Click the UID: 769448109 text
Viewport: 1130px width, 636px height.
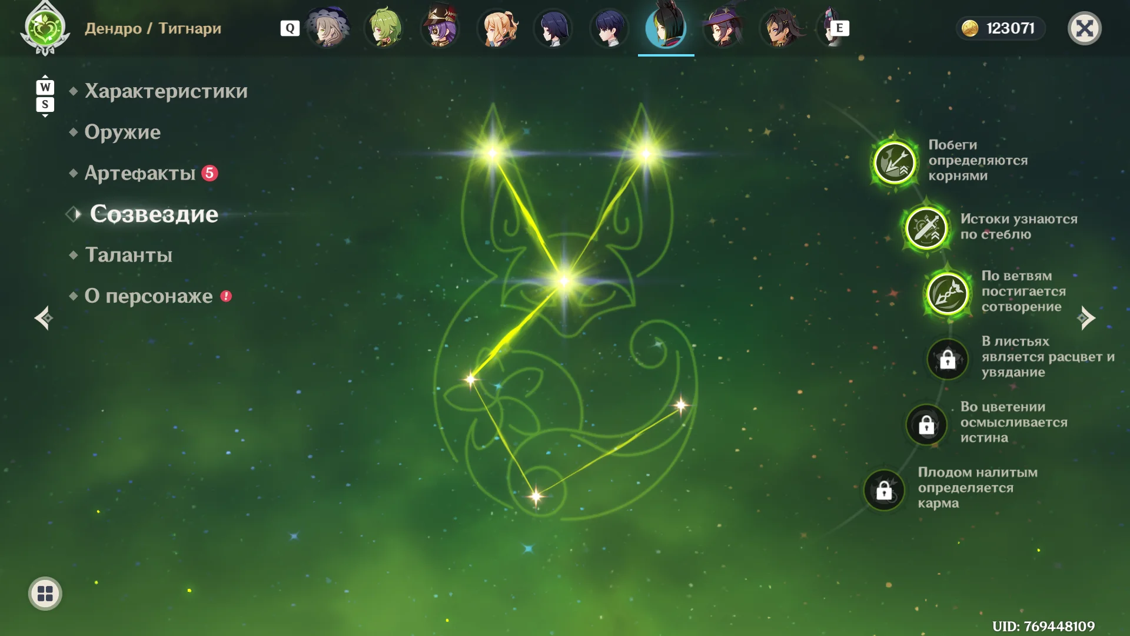point(1043,626)
